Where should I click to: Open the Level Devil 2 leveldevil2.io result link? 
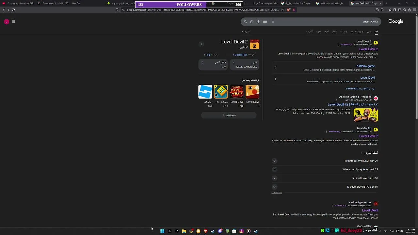[x=368, y=49]
